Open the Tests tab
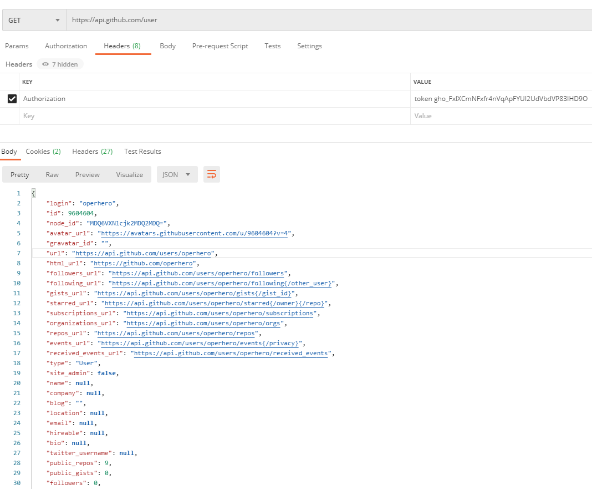The image size is (592, 489). tap(273, 46)
